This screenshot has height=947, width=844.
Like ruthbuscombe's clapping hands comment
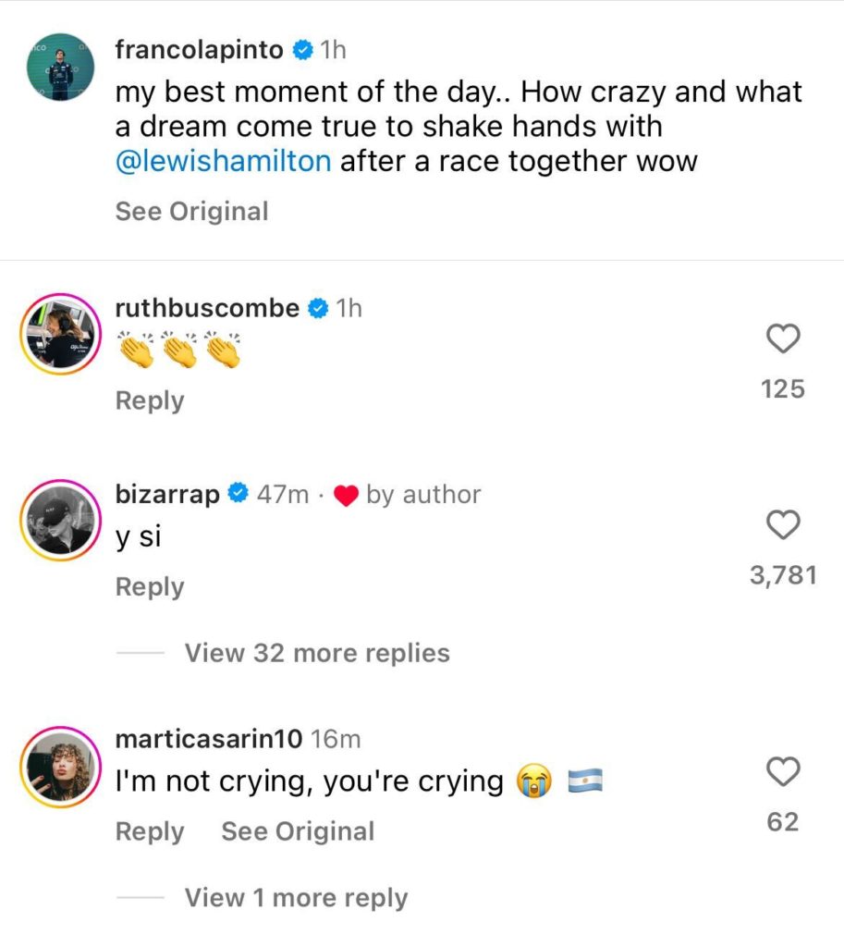click(x=783, y=338)
